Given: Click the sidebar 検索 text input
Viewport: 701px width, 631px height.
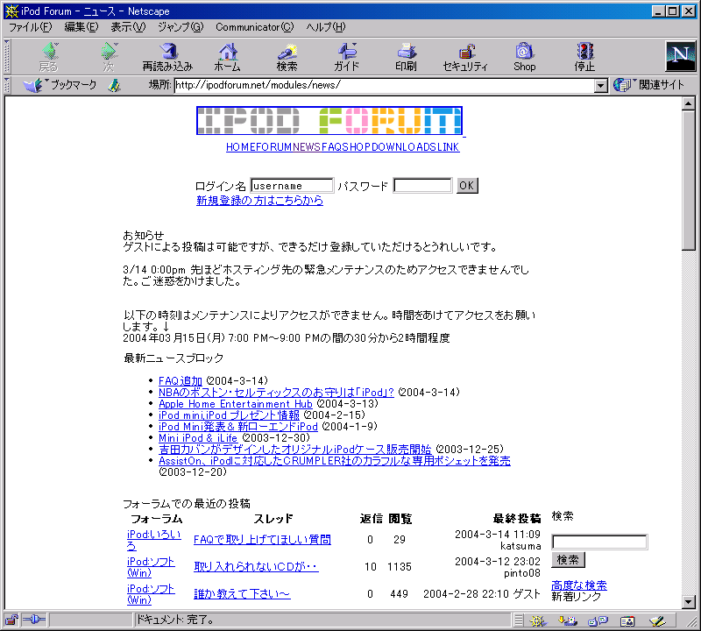Looking at the screenshot, I should click(599, 542).
